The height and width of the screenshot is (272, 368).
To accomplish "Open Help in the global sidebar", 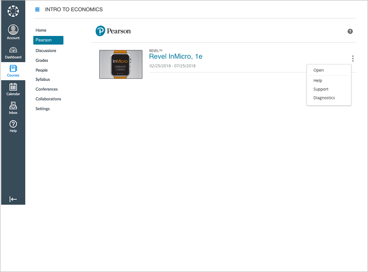I will tap(13, 127).
